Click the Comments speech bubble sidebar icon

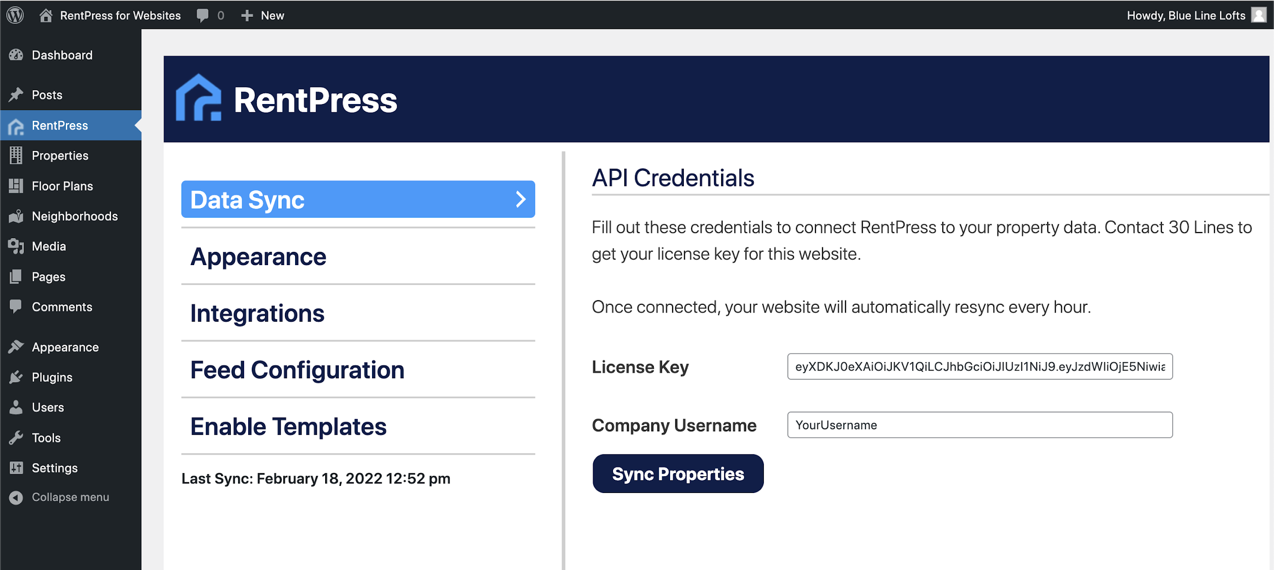[16, 306]
